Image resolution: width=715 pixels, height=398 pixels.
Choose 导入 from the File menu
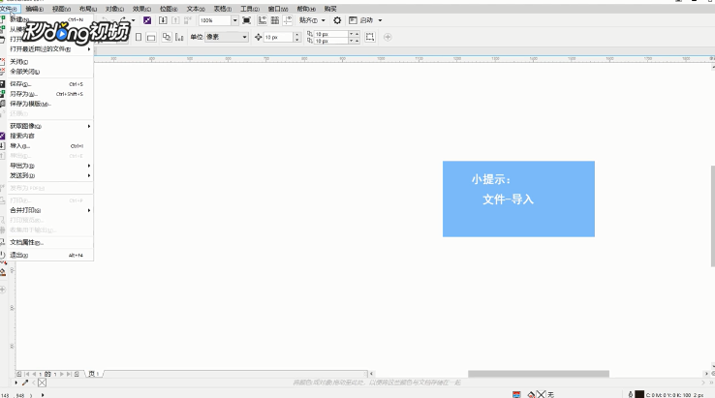coord(47,146)
